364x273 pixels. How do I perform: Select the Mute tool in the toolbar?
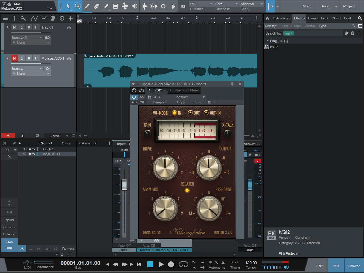(x=115, y=6)
